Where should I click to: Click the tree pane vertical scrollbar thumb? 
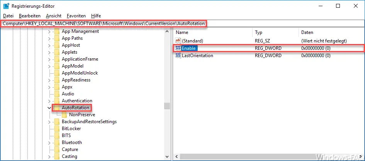[167, 106]
